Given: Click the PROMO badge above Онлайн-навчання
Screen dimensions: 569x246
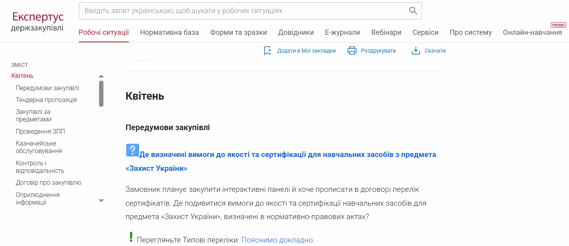Looking at the screenshot, I should [558, 25].
